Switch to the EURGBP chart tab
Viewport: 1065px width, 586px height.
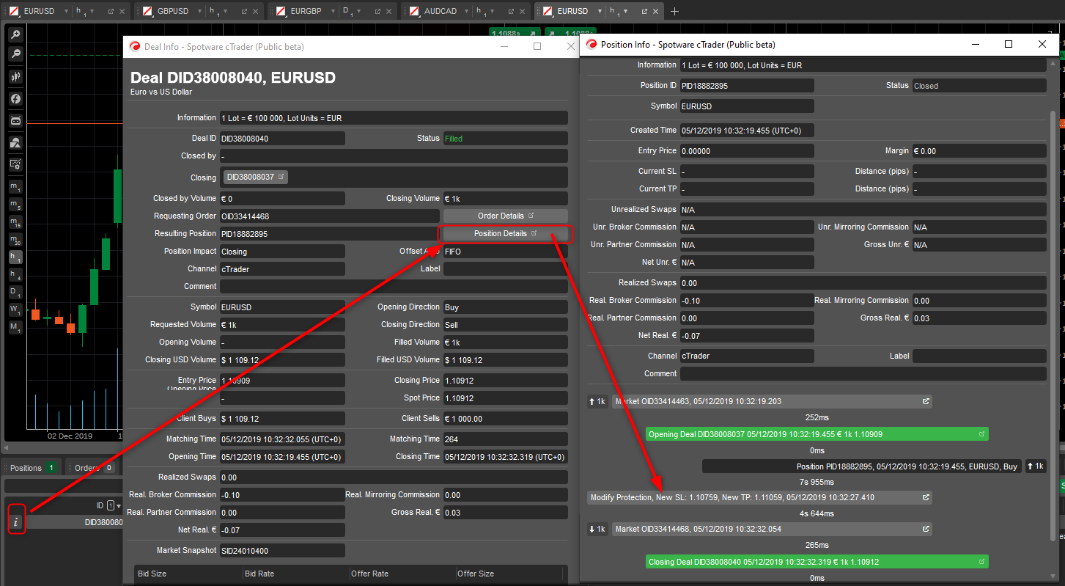(307, 12)
